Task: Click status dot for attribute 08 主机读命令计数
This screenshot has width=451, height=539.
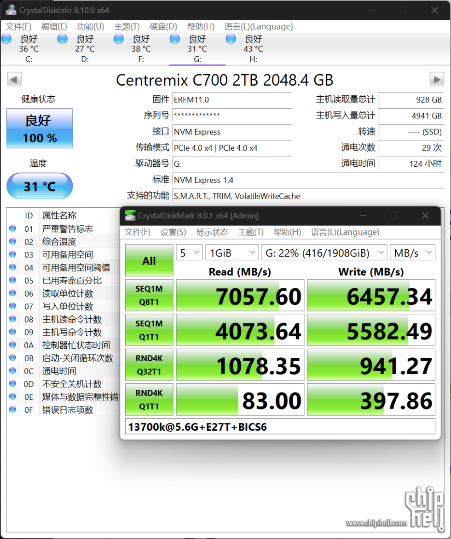Action: 13,319
